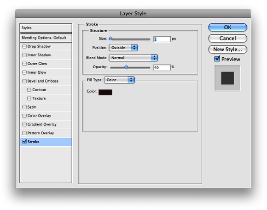Select the Bevel and Emboss label
Image resolution: width=267 pixels, height=210 pixels.
(43, 81)
